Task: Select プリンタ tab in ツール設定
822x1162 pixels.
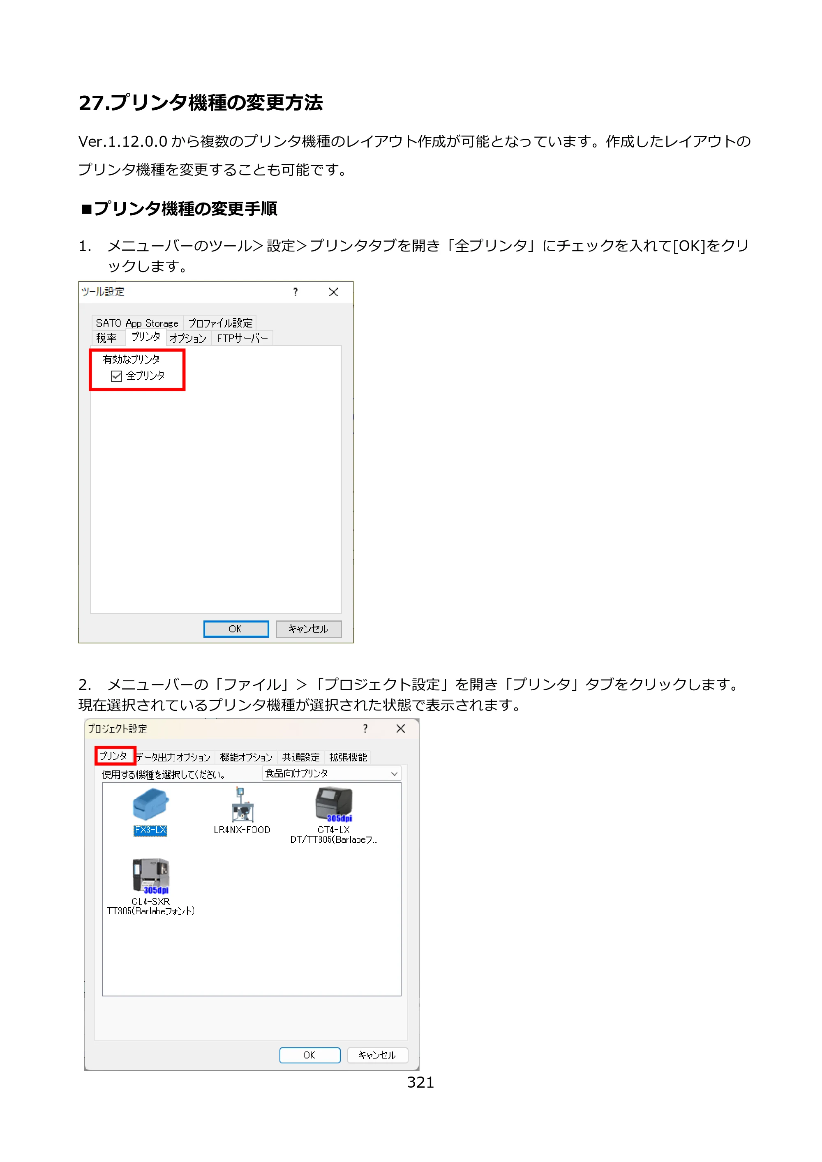Action: tap(146, 337)
